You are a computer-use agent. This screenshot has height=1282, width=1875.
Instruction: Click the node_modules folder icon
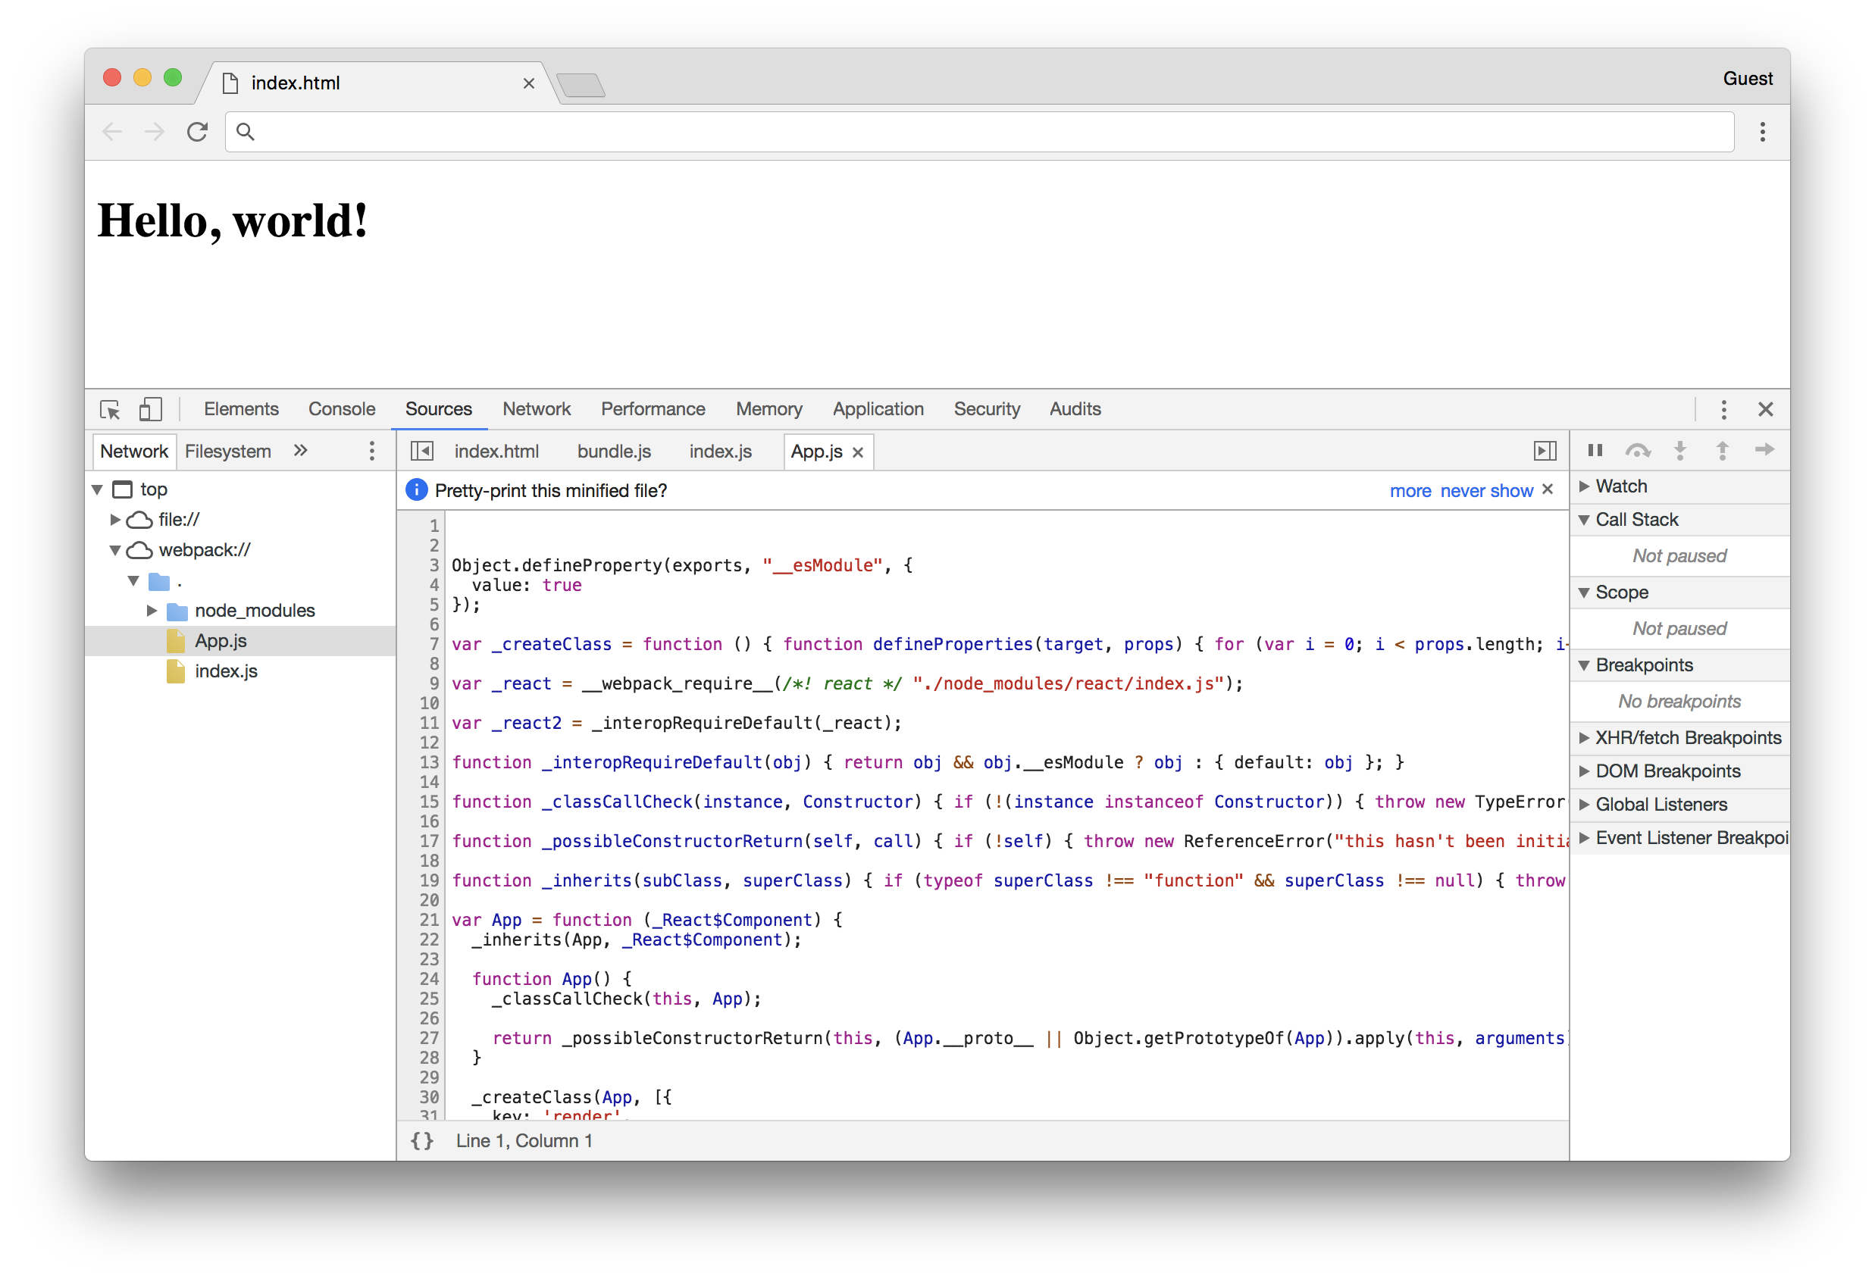point(177,611)
